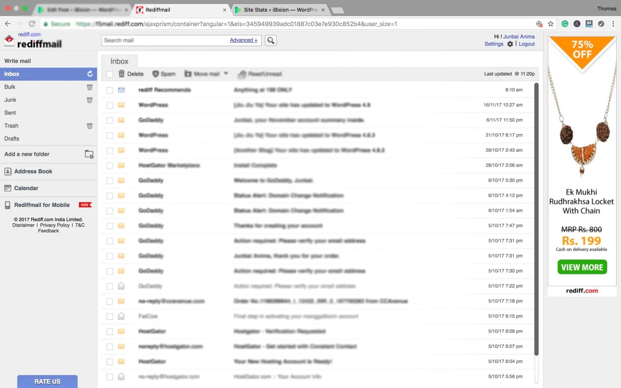The height and width of the screenshot is (388, 621).
Task: Open Advanced search options
Action: pos(244,40)
